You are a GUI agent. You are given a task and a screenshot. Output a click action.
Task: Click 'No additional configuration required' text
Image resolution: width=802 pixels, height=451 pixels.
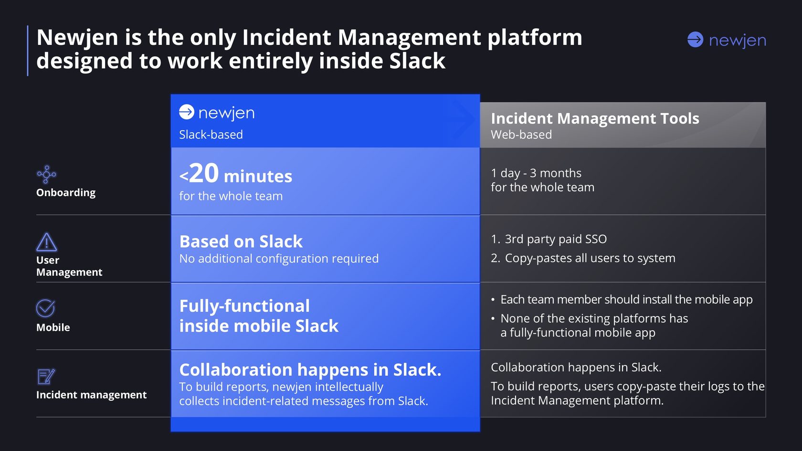(x=279, y=259)
